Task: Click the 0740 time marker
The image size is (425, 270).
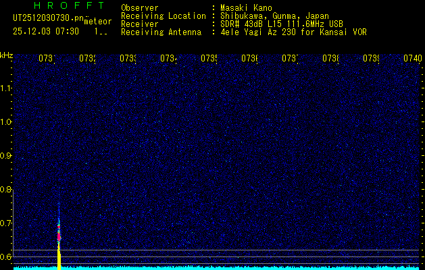Action: (x=411, y=59)
